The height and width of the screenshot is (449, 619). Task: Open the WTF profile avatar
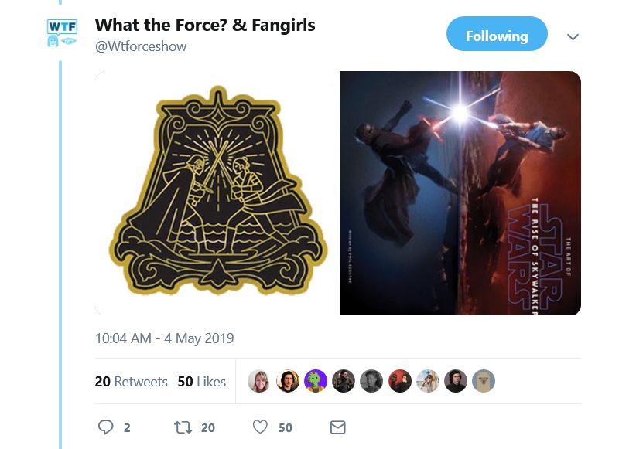tap(62, 33)
